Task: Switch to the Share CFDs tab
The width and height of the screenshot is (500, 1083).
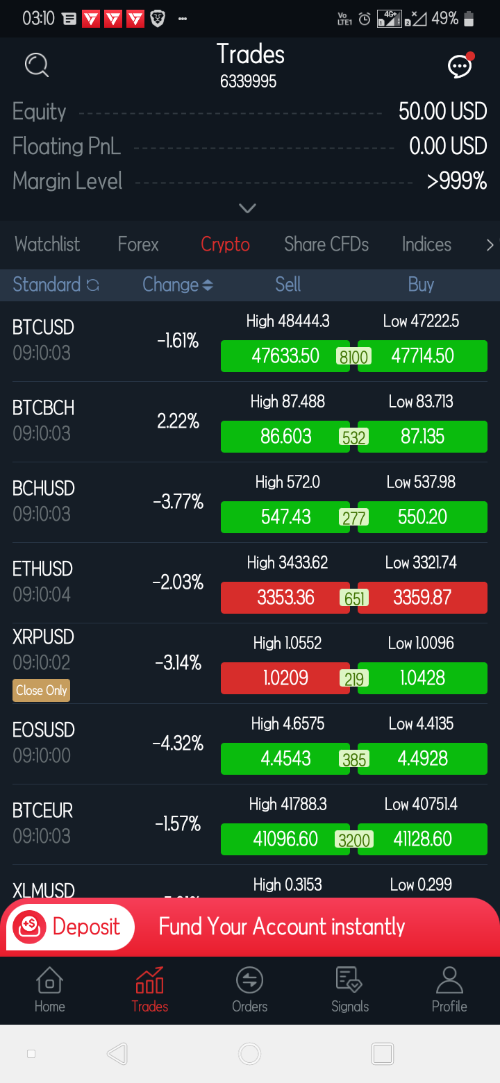Action: (326, 244)
